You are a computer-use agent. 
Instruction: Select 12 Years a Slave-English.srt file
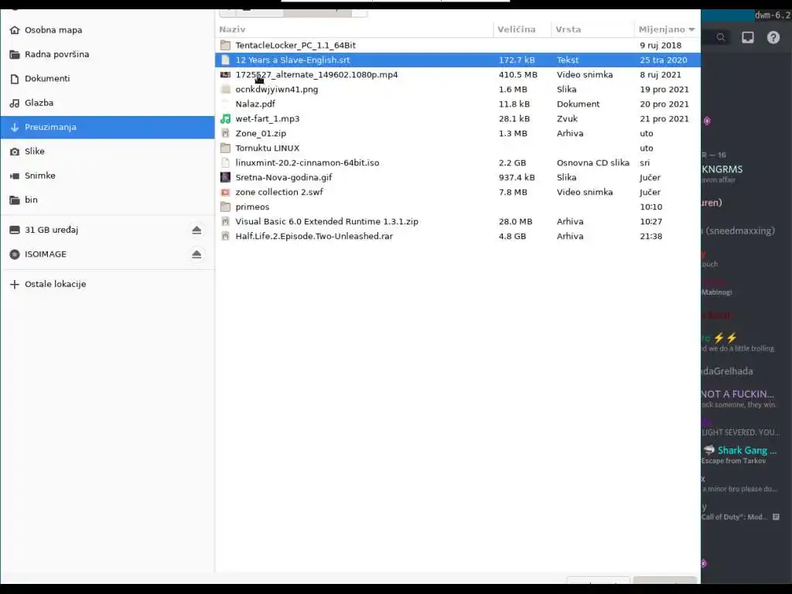tap(458, 60)
